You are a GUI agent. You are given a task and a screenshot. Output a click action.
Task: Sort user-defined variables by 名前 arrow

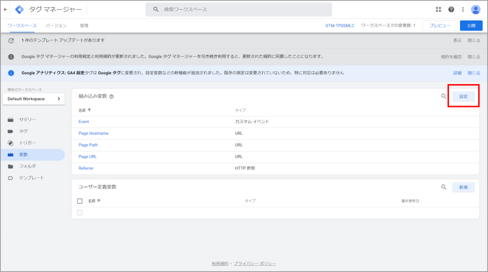coord(99,201)
